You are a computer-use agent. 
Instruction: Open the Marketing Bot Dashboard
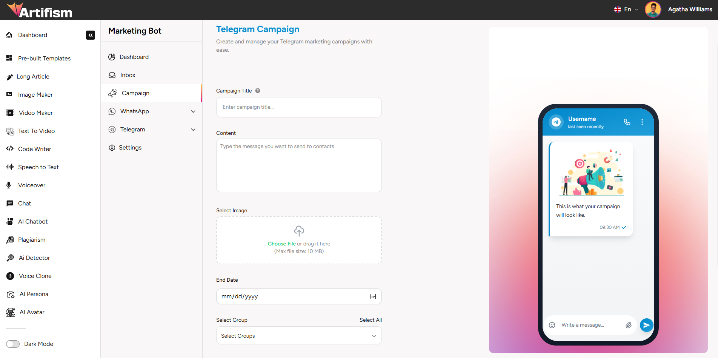pyautogui.click(x=134, y=57)
